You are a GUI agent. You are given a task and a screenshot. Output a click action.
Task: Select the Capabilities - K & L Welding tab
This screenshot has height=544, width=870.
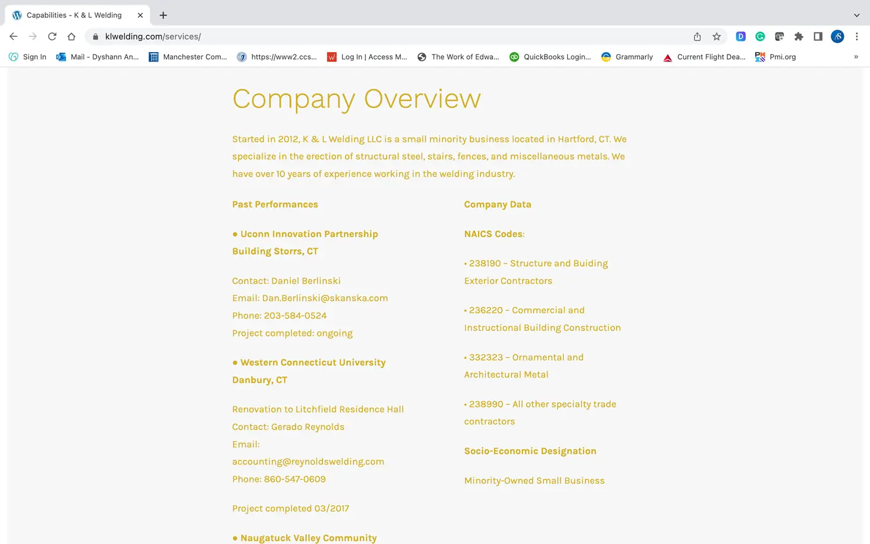[74, 15]
